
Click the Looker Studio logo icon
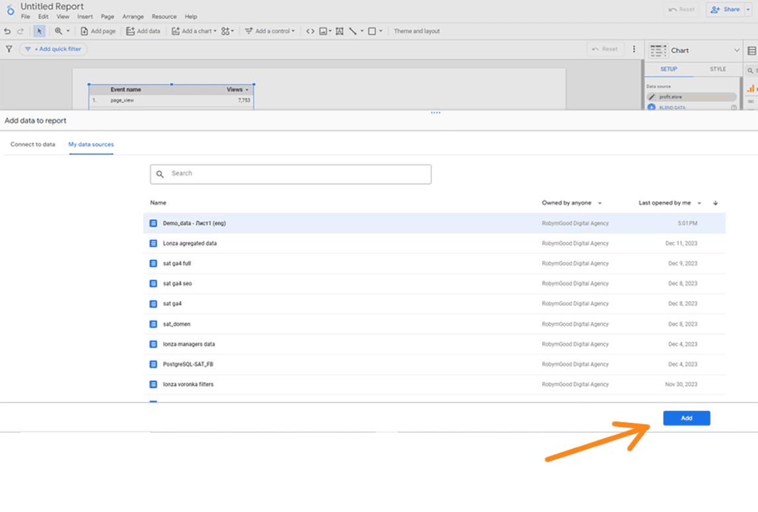[10, 9]
